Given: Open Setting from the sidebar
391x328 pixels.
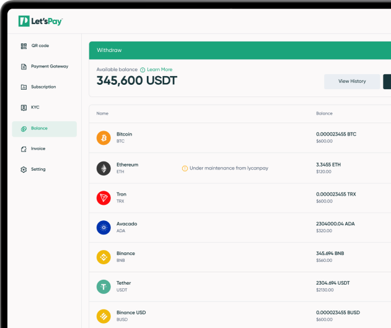Looking at the screenshot, I should (x=38, y=170).
